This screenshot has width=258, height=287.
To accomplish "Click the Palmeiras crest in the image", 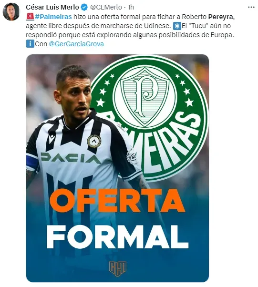I will [149, 118].
